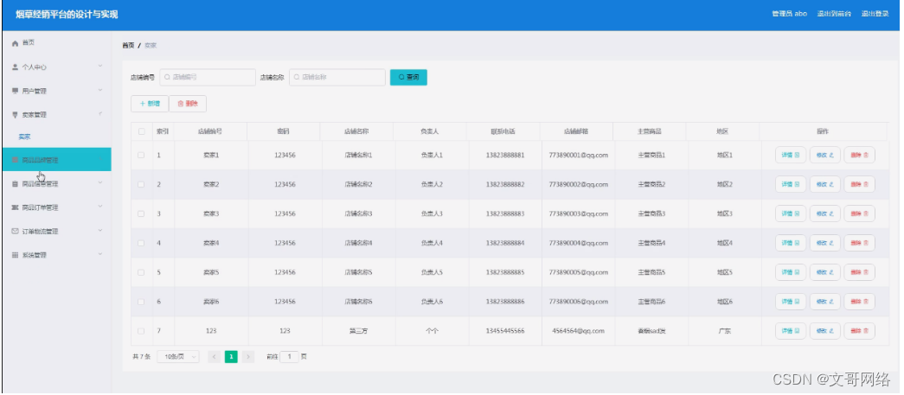Check the box for row 卖家2
Screen dimensions: 904x395
[x=141, y=184]
